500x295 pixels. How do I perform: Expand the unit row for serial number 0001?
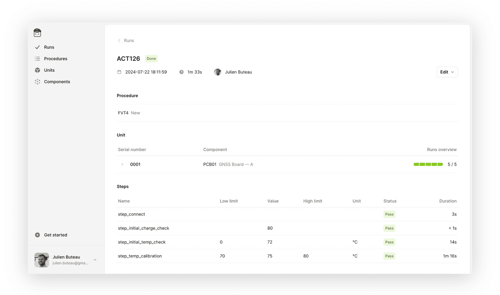[x=122, y=164]
